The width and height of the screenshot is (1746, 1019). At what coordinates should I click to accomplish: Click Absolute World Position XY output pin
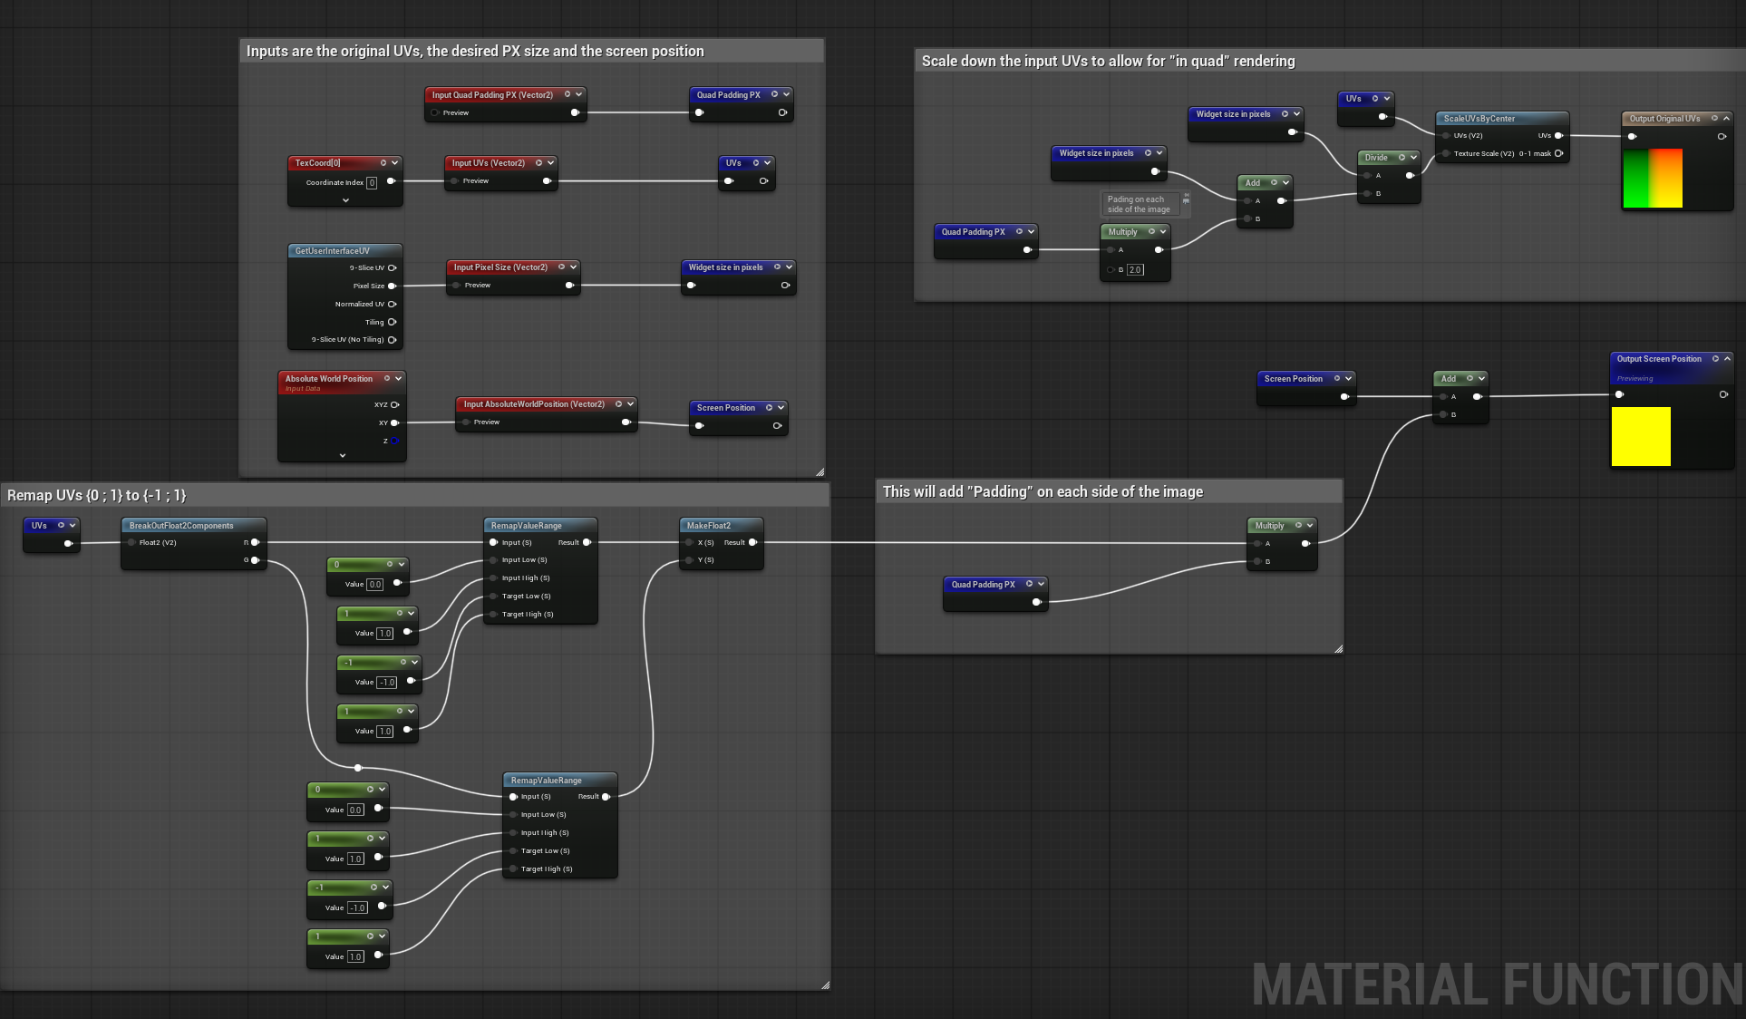[394, 423]
